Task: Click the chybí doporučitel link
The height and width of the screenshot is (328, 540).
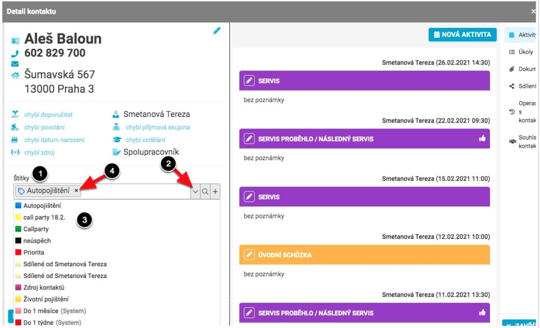Action: (x=48, y=114)
